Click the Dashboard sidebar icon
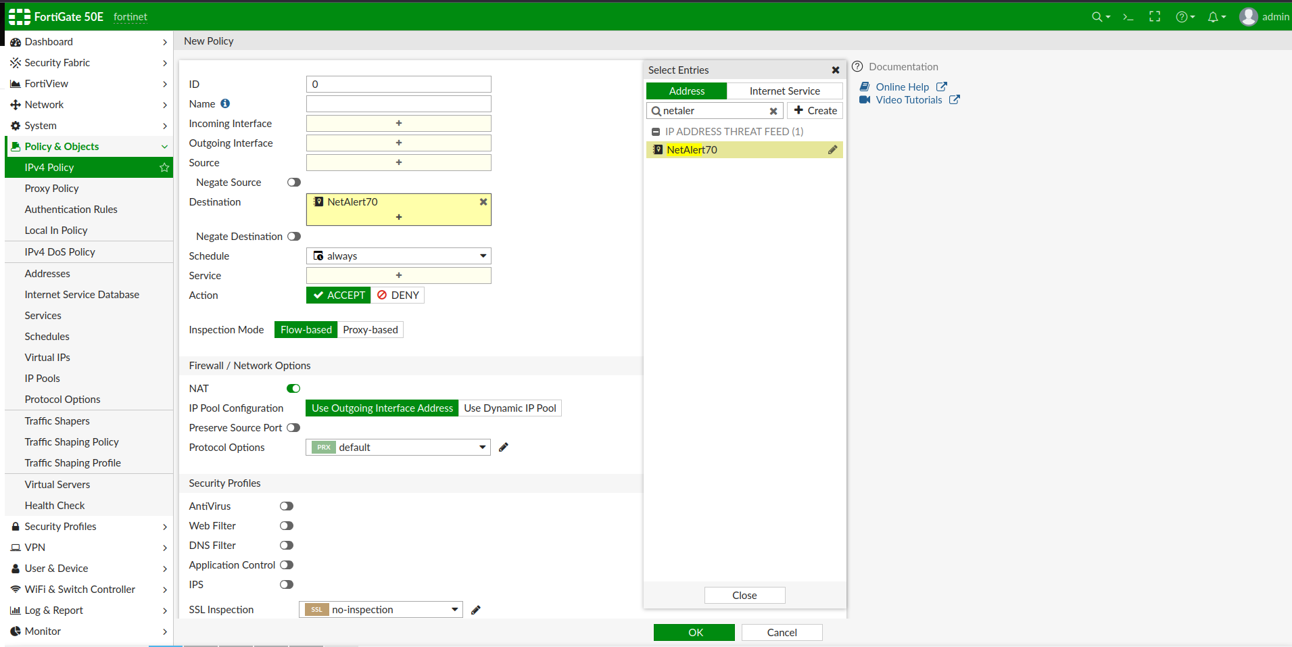1292x647 pixels. tap(16, 42)
